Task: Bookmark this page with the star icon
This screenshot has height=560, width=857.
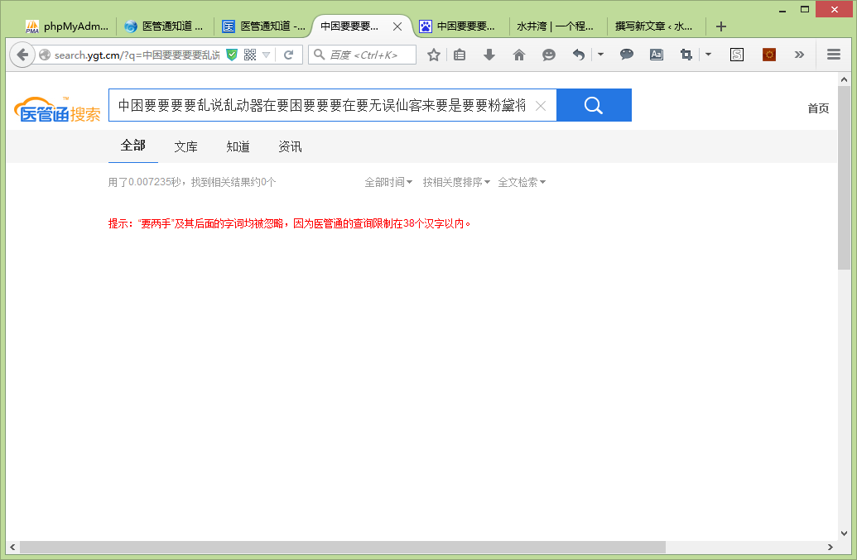Action: point(433,55)
